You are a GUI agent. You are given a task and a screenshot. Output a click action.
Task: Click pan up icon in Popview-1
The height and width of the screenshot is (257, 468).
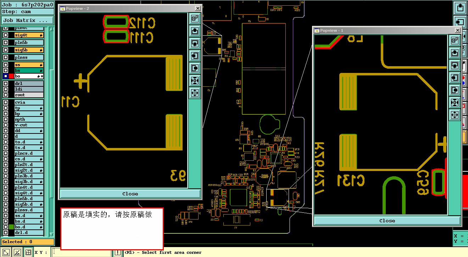[x=455, y=53]
